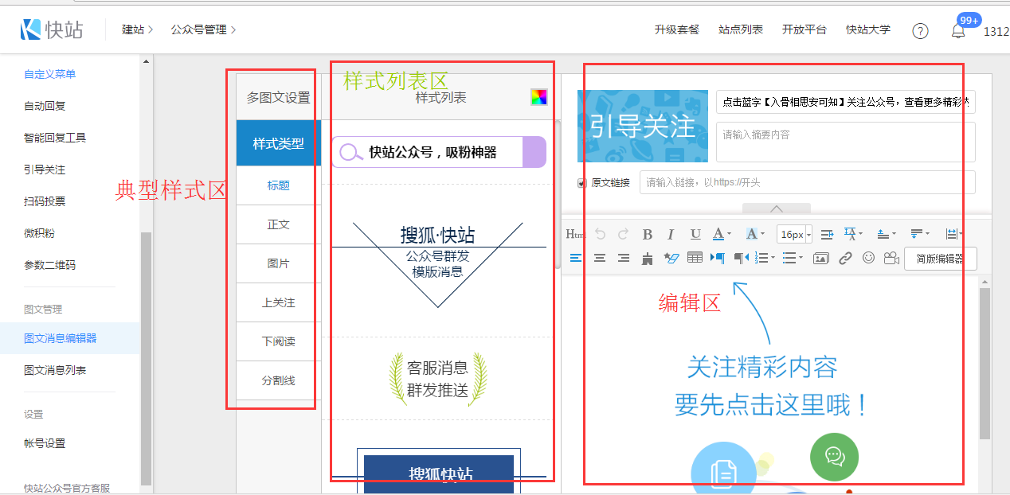Add a hyperlink with the link icon
This screenshot has height=495, width=1010.
845,258
